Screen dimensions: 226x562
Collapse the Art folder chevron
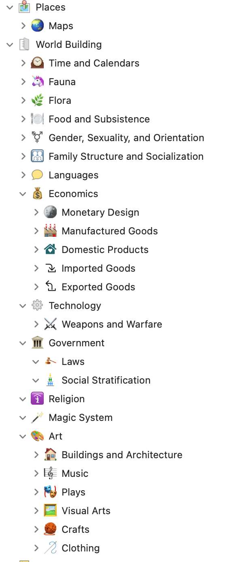(x=23, y=436)
